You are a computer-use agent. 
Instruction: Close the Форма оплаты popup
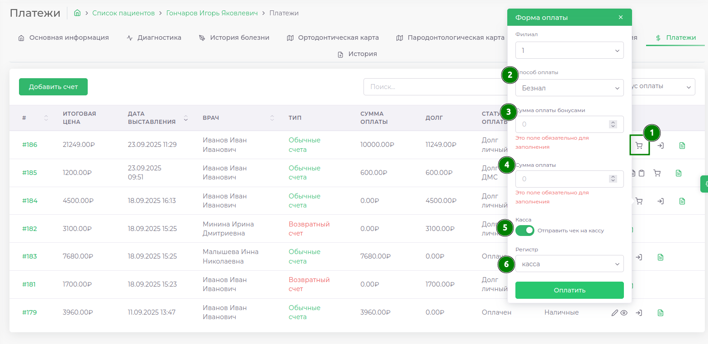620,17
